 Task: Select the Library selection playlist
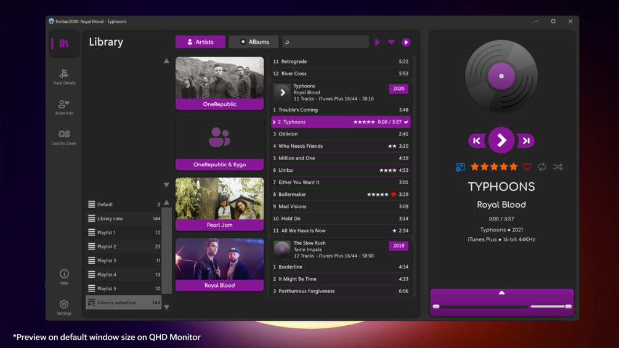pyautogui.click(x=124, y=302)
